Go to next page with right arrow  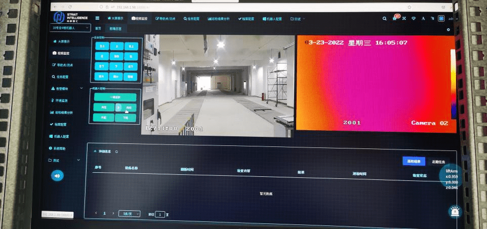tap(113, 213)
